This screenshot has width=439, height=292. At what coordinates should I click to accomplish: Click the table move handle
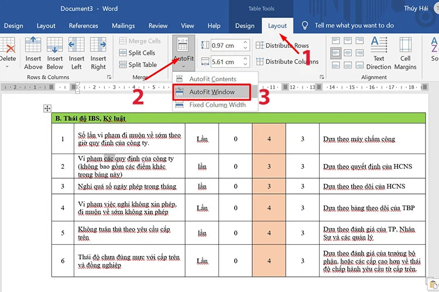click(x=47, y=109)
